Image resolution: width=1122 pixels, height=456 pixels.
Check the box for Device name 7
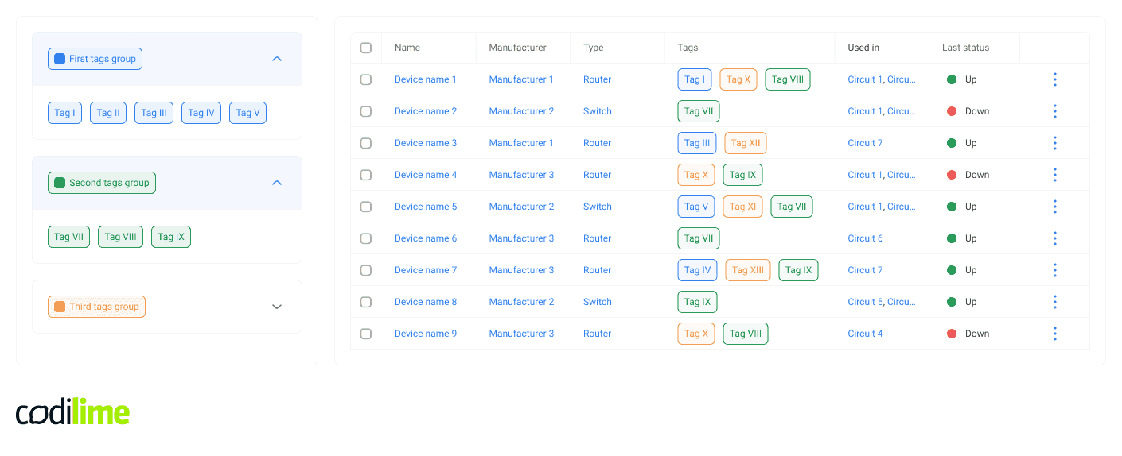click(366, 270)
